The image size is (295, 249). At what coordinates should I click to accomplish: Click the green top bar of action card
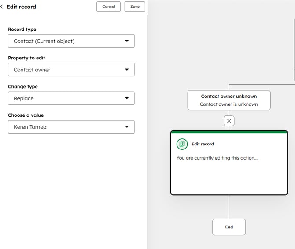(229, 132)
